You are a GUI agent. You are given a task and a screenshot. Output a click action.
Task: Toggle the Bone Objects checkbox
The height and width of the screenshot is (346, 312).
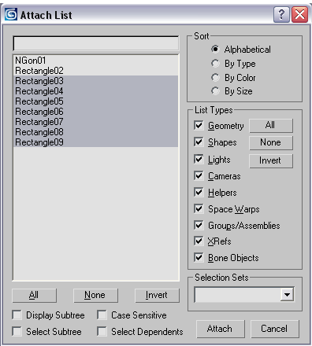point(199,258)
